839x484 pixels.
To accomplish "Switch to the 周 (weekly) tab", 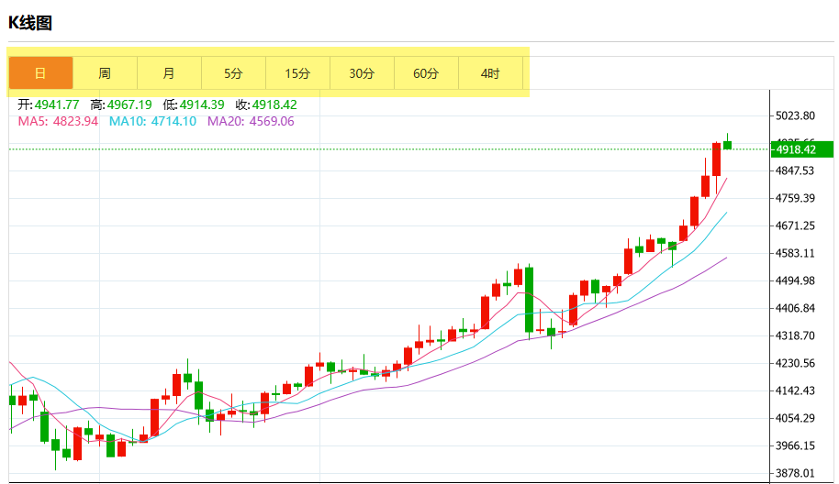I will click(x=105, y=73).
